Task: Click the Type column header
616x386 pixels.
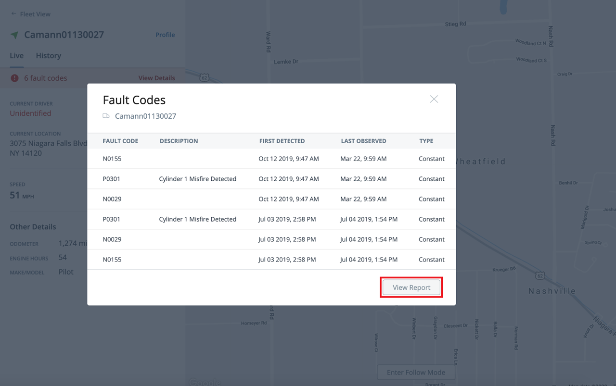Action: (426, 141)
